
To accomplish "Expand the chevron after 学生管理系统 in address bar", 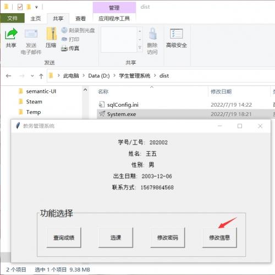I will tap(155, 75).
